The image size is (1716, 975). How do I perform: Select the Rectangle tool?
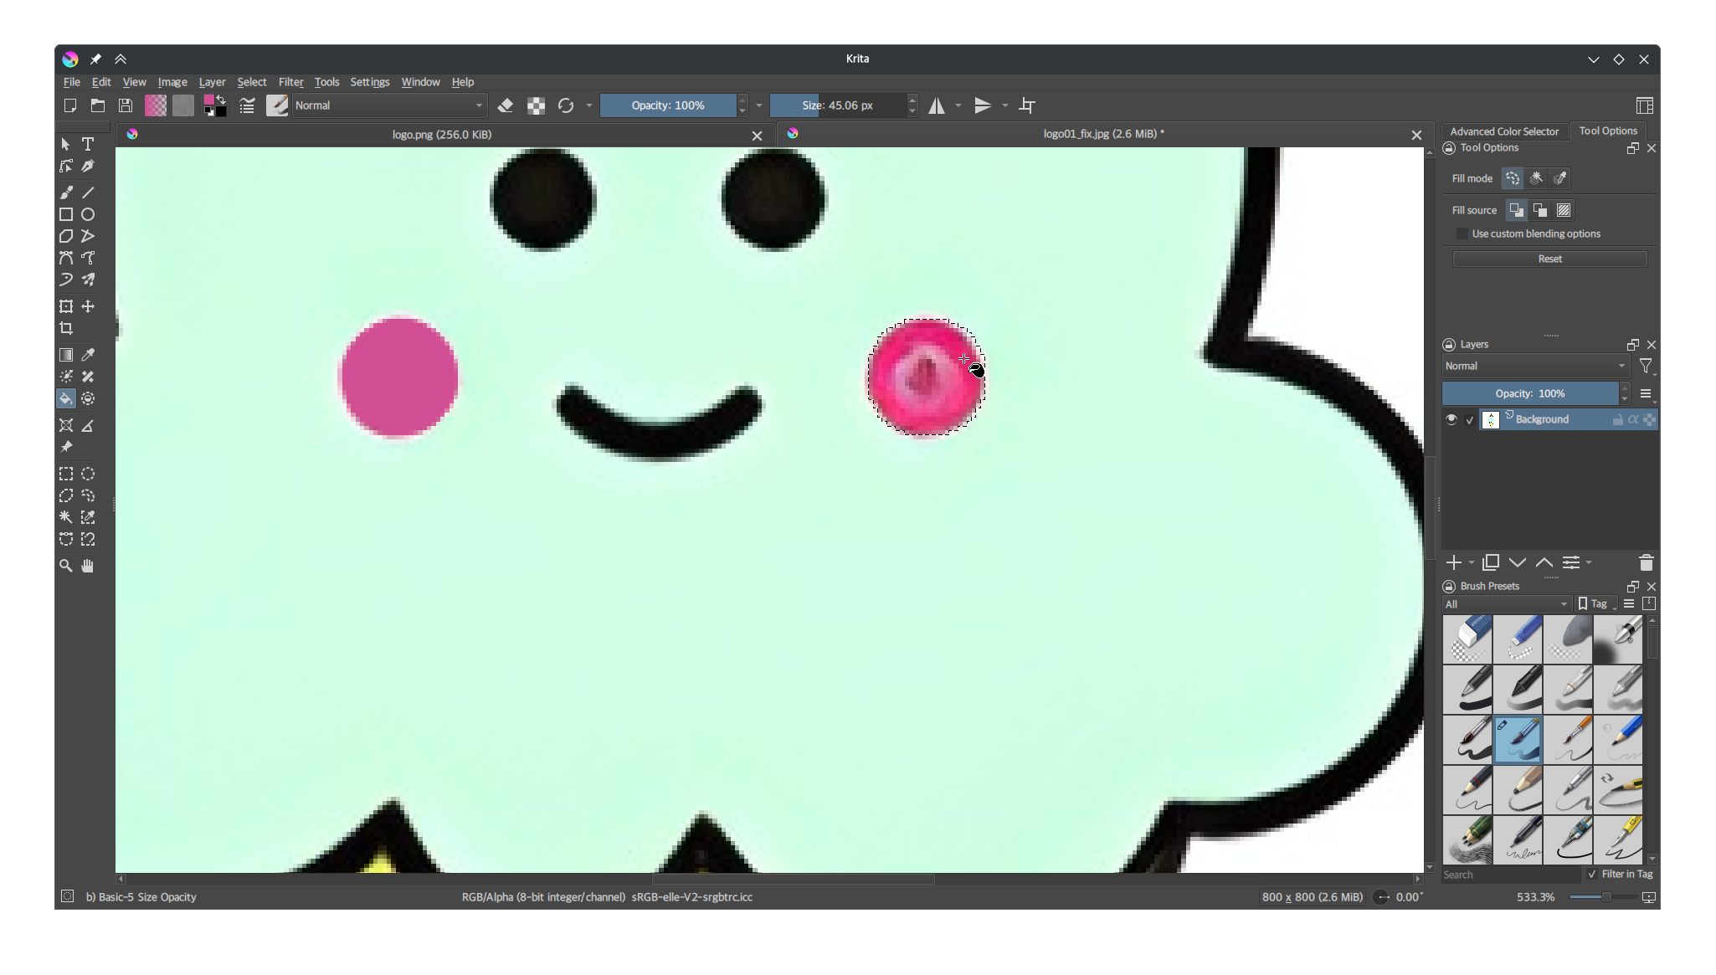coord(66,214)
